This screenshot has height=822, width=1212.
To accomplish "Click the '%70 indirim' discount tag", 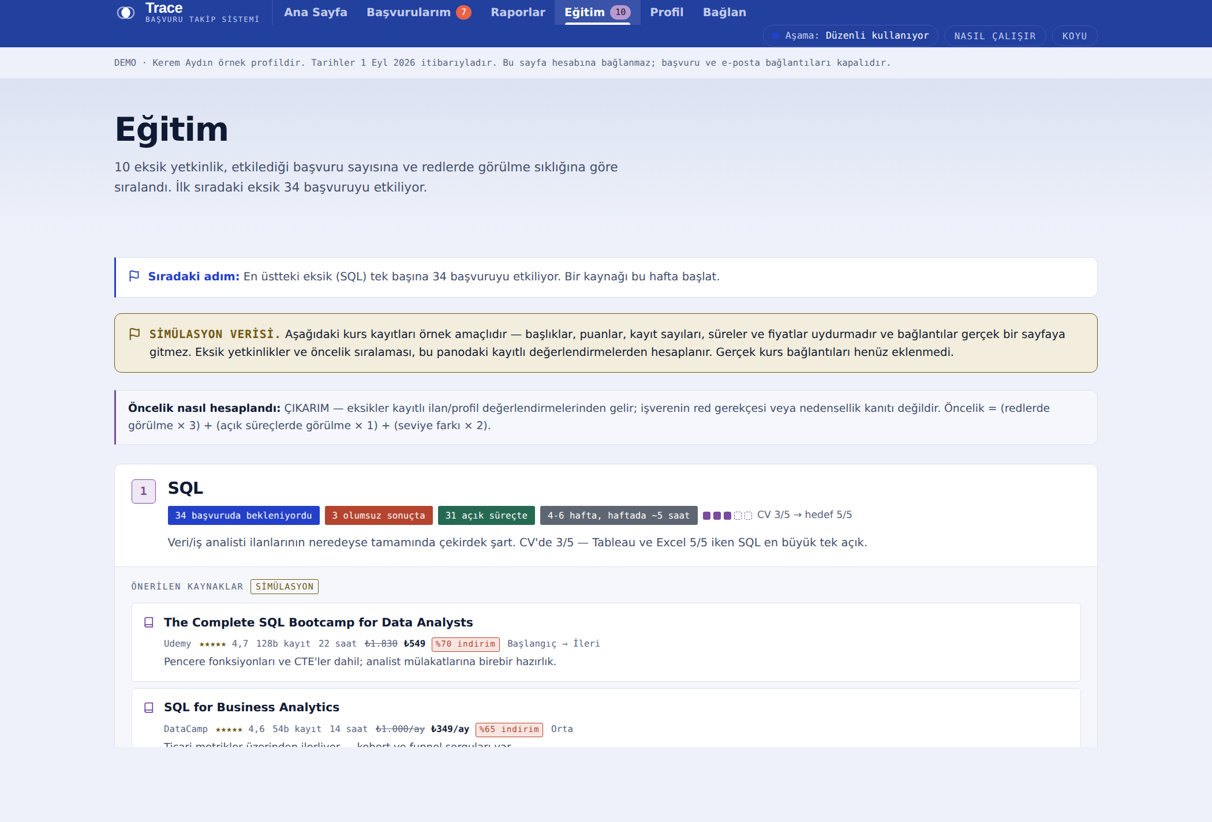I will 466,644.
